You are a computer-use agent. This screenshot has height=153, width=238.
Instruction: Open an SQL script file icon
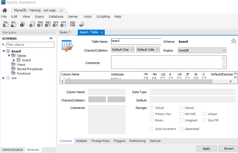[x=13, y=24]
